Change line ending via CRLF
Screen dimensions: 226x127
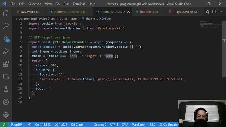point(125,125)
